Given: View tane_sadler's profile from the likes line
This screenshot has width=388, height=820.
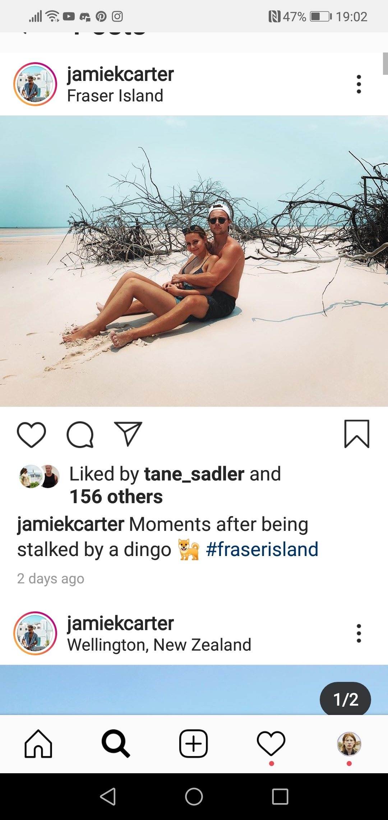Looking at the screenshot, I should tap(194, 474).
